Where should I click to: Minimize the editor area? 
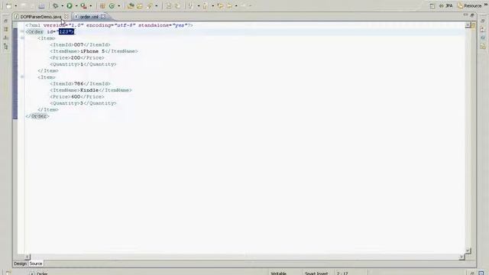click(465, 15)
